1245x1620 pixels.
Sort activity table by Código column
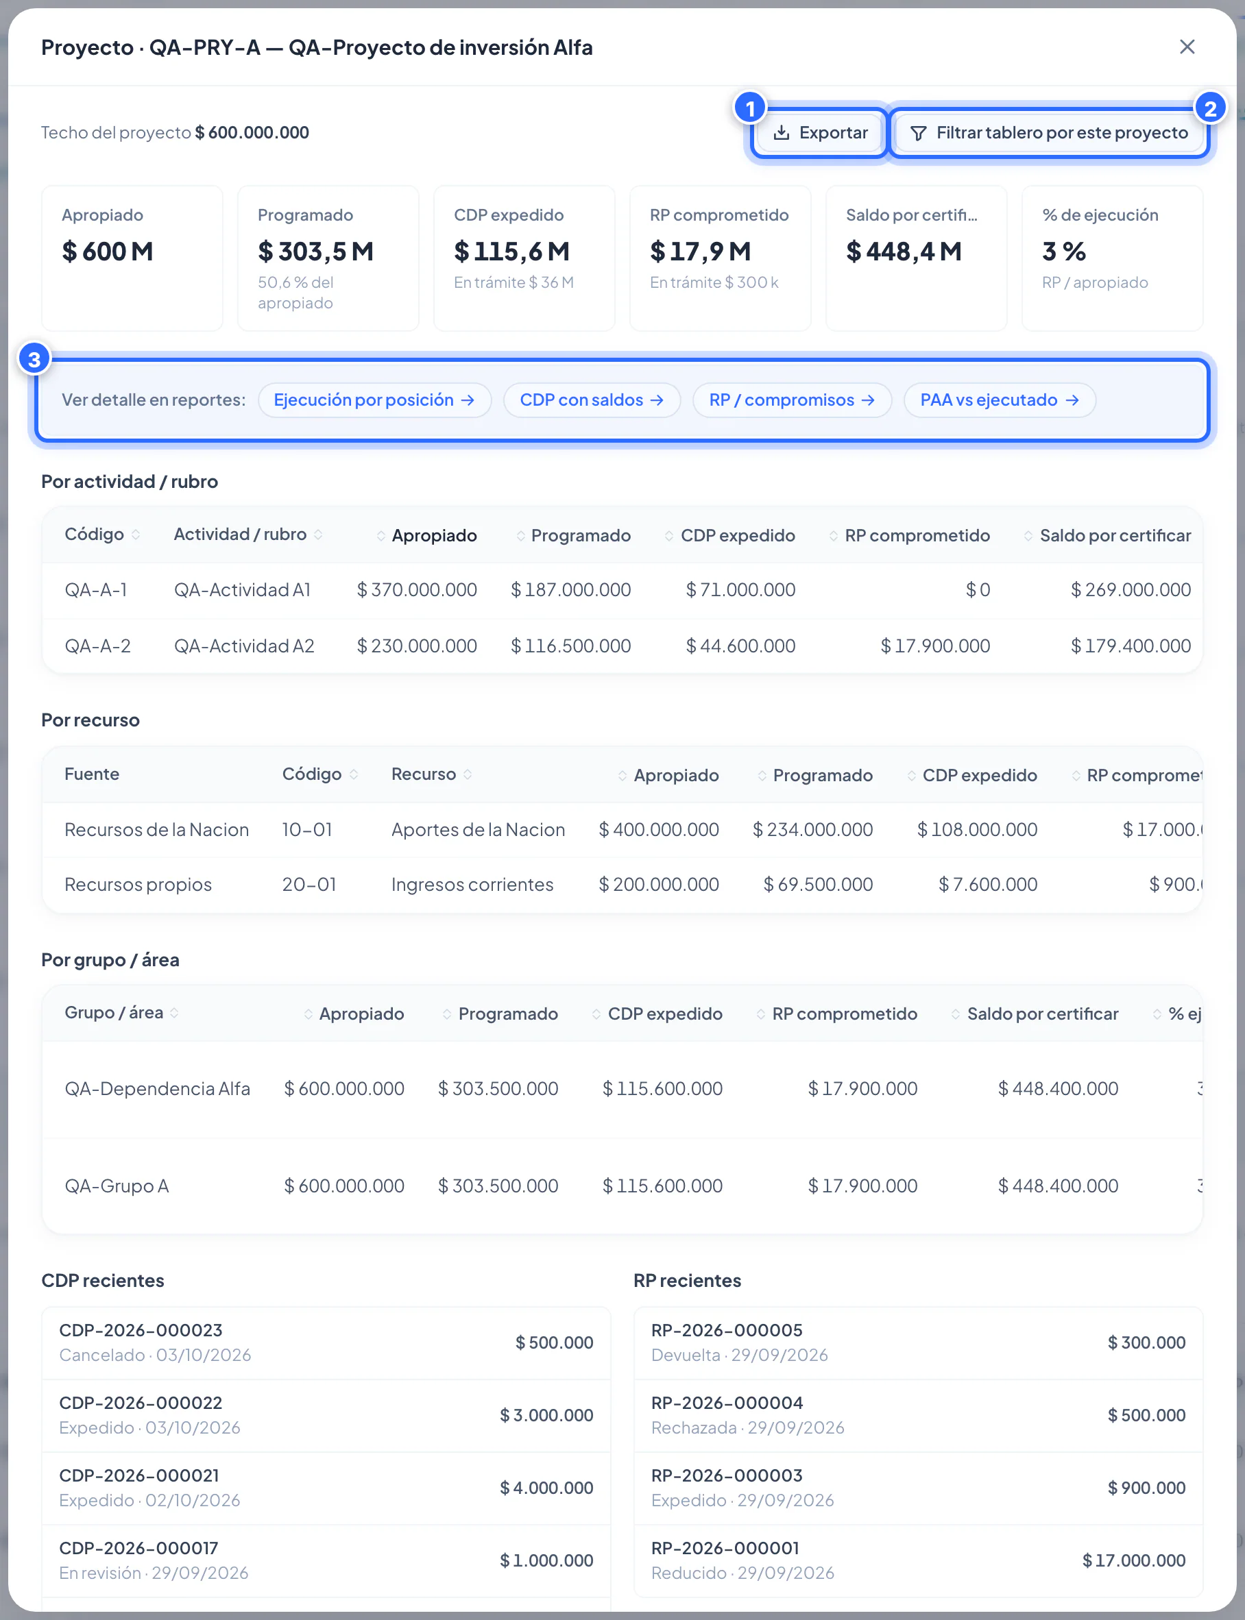pyautogui.click(x=102, y=534)
